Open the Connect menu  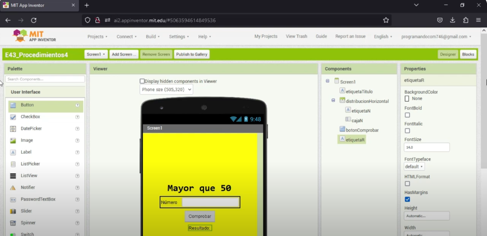tap(126, 37)
